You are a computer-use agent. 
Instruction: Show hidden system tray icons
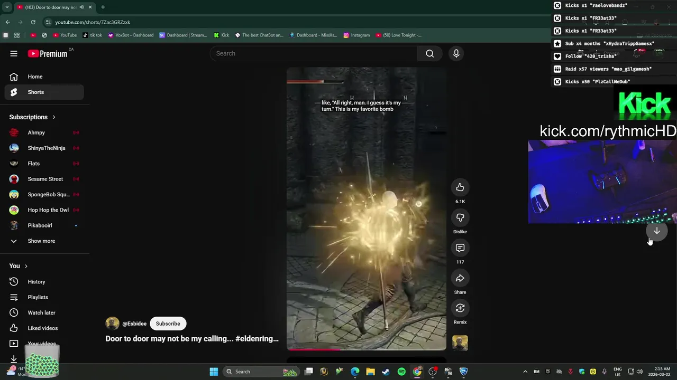pyautogui.click(x=525, y=372)
